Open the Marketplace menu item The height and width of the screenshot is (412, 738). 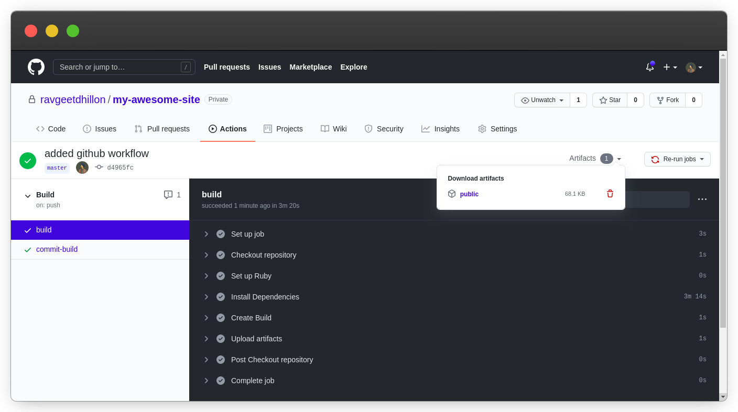point(310,67)
